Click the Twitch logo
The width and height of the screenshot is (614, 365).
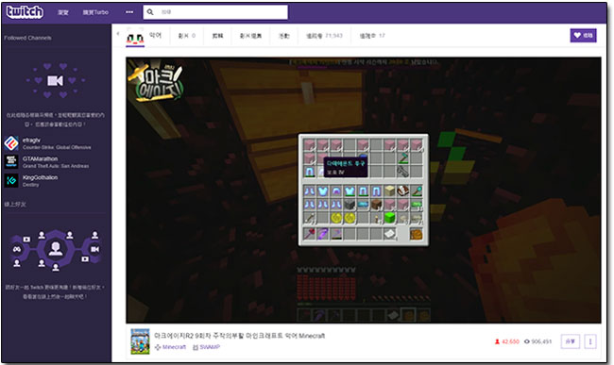point(25,11)
